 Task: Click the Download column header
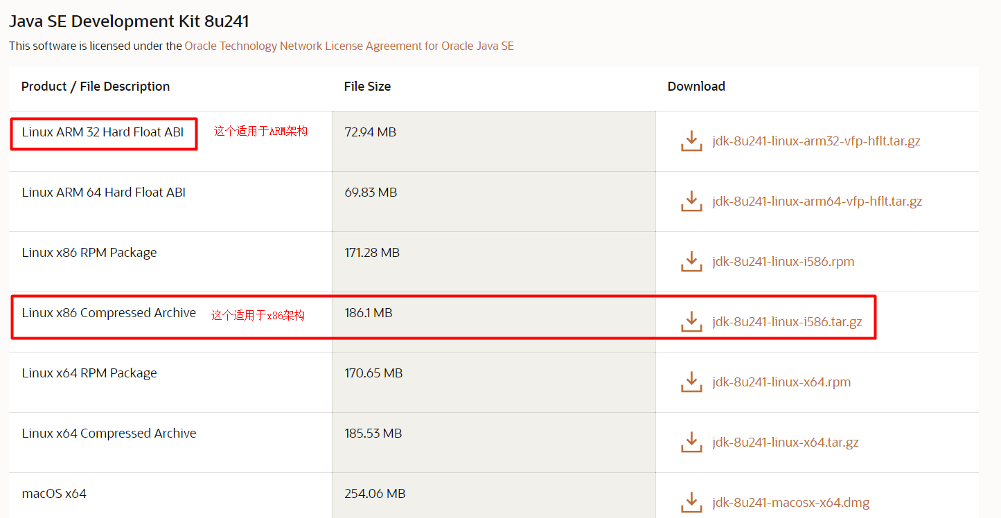696,87
